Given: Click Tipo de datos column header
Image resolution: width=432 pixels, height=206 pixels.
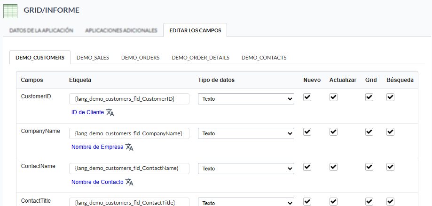Looking at the screenshot, I should (x=216, y=80).
